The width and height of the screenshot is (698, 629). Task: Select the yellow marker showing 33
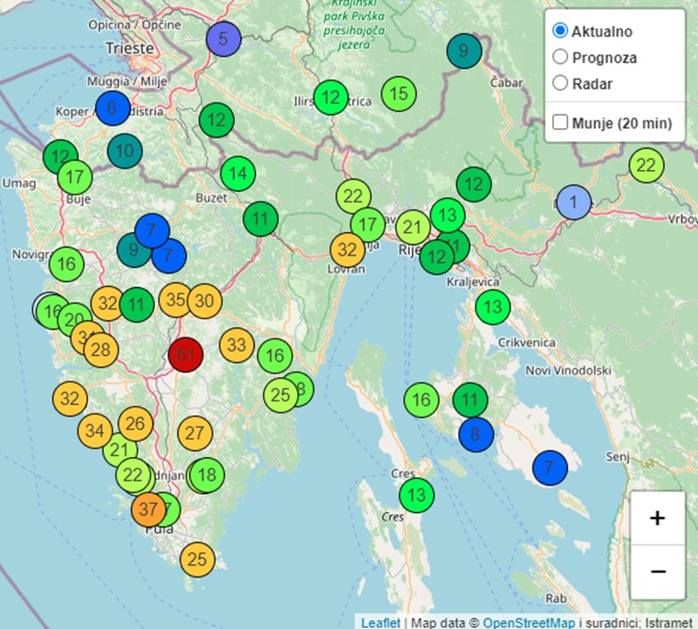[x=236, y=345]
